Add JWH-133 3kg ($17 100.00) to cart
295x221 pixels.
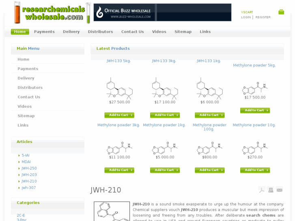pos(165,115)
